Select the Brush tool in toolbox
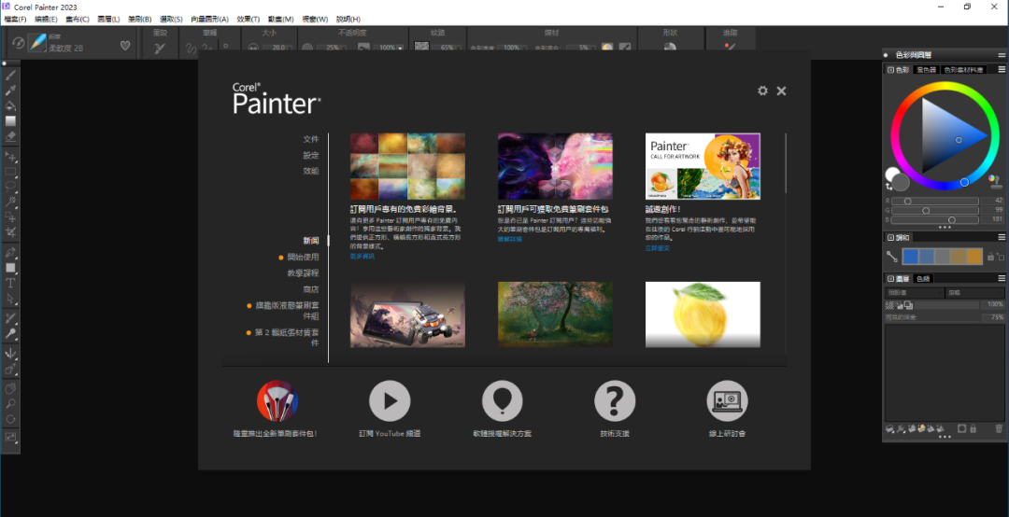Image resolution: width=1009 pixels, height=517 pixels. click(x=10, y=76)
